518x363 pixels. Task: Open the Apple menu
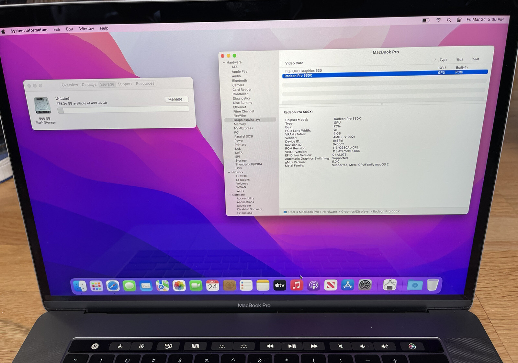3,31
